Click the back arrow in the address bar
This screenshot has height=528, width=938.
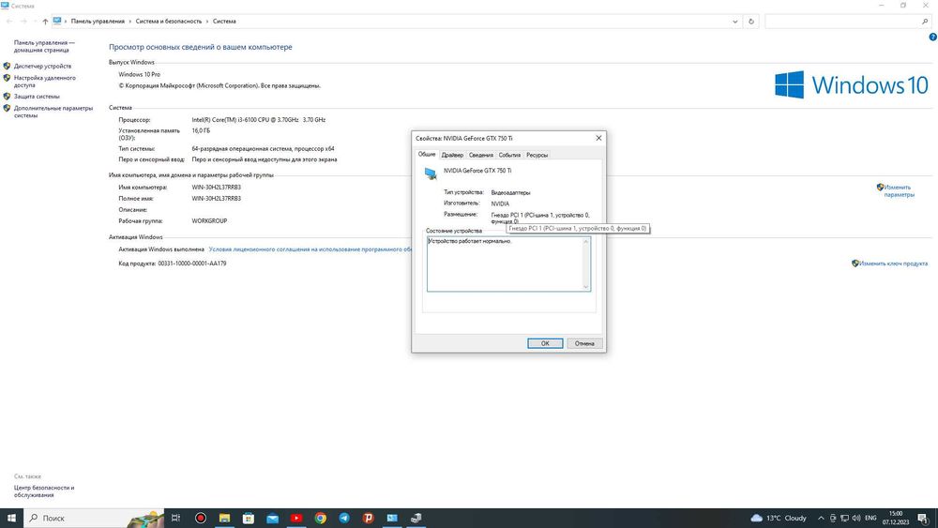tap(9, 22)
